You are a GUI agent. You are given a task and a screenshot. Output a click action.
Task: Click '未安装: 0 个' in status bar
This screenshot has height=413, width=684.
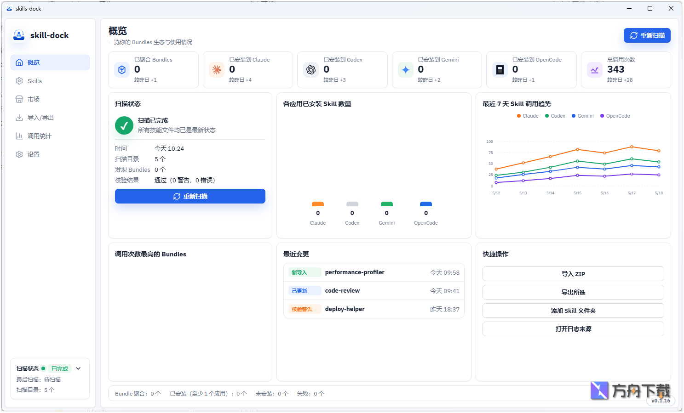pyautogui.click(x=272, y=394)
